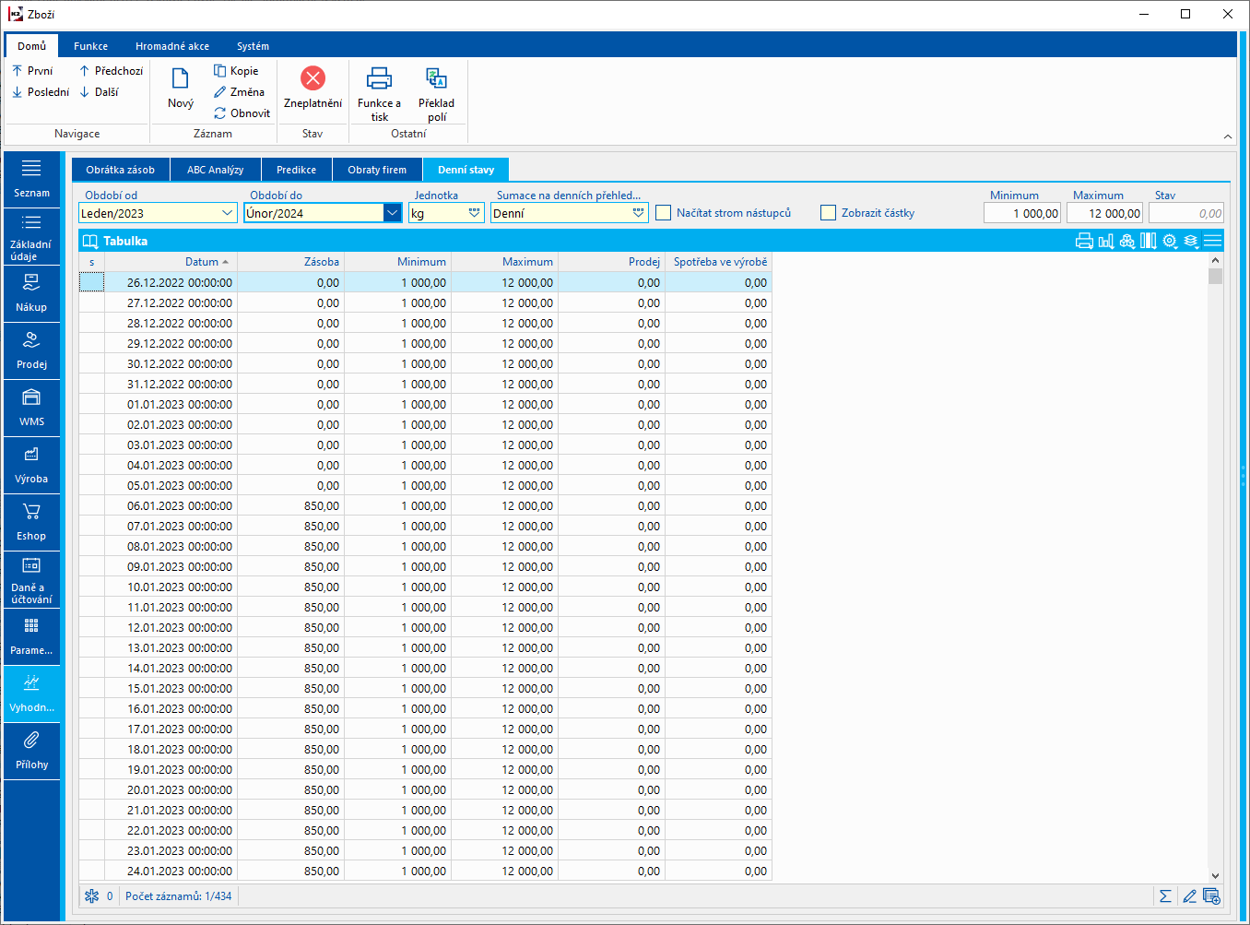Enable Načítat strom nástupců checkbox
1250x925 pixels.
click(663, 213)
